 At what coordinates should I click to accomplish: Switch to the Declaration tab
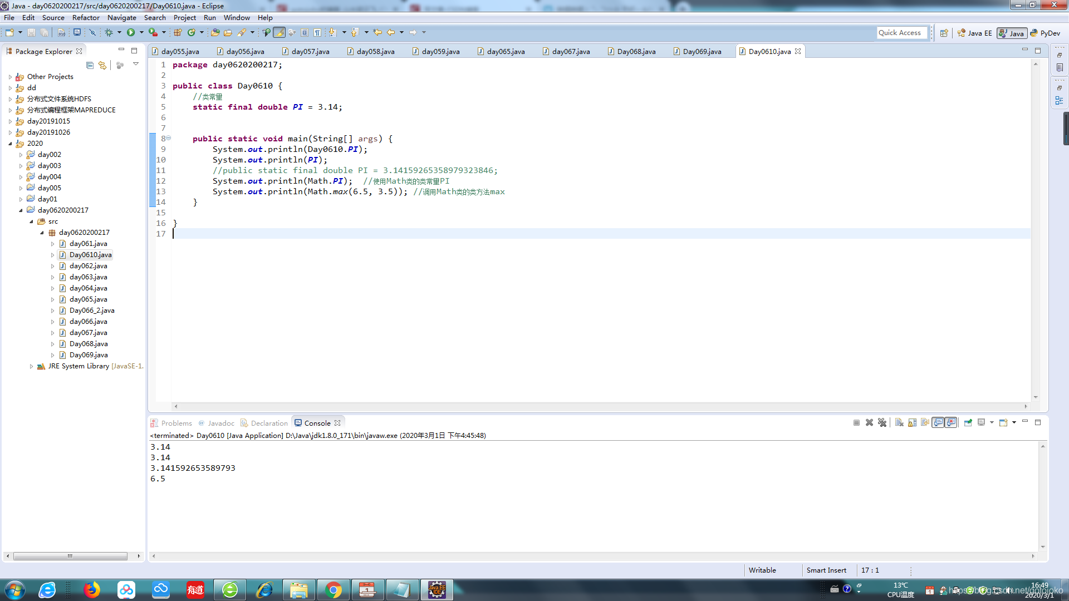pyautogui.click(x=264, y=423)
